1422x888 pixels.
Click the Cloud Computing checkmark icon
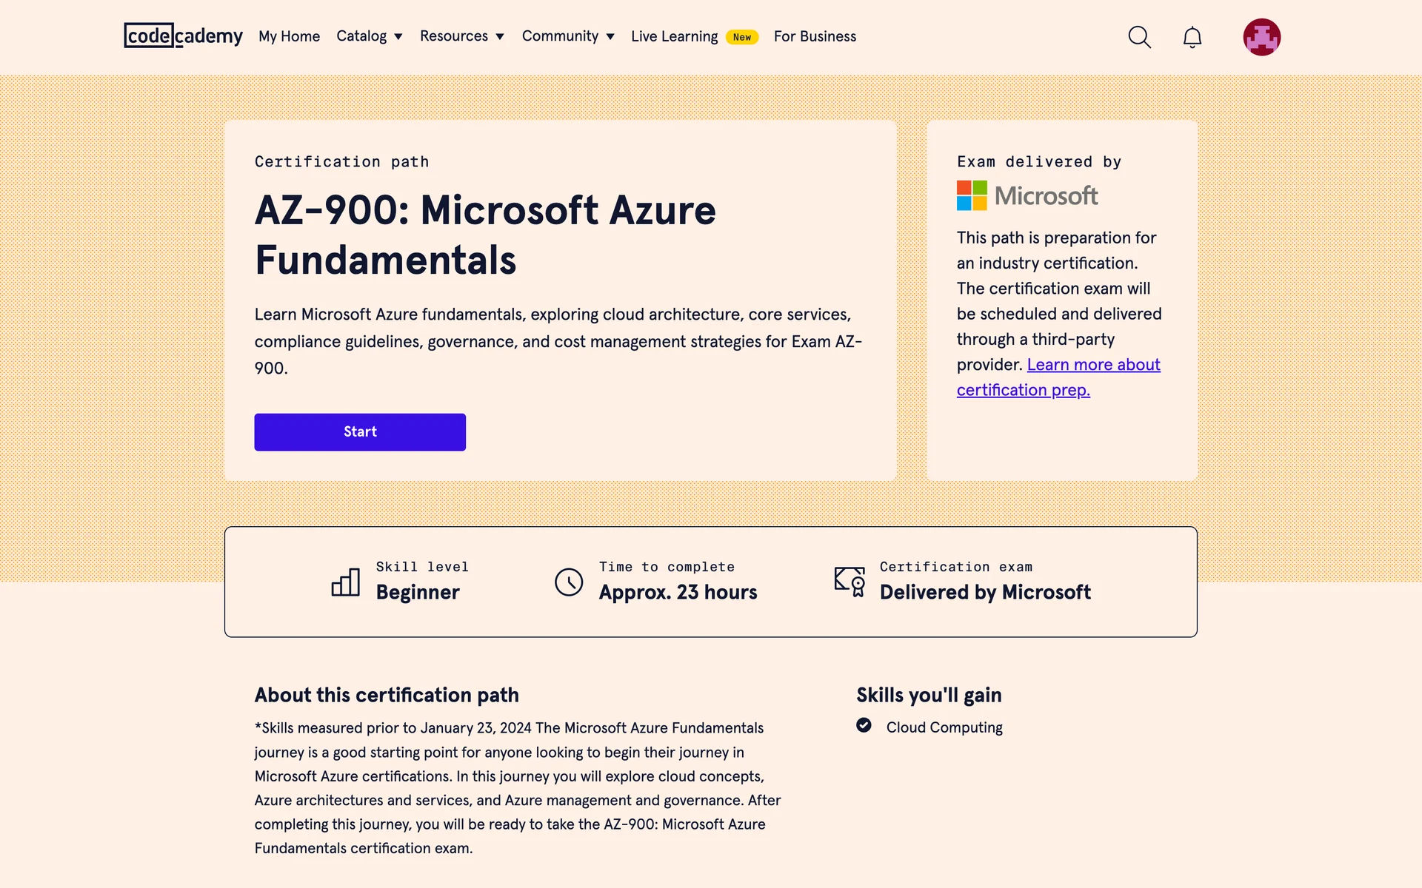click(864, 725)
